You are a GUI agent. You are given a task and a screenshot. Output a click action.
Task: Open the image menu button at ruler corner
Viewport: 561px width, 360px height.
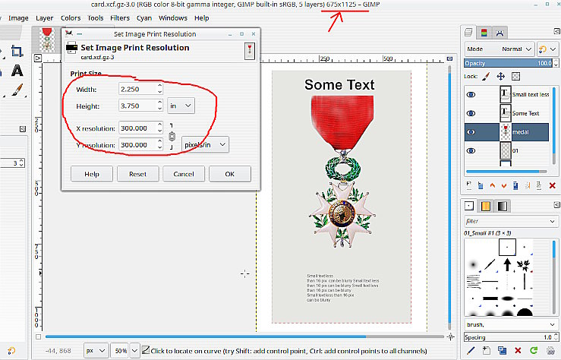pyautogui.click(x=38, y=58)
